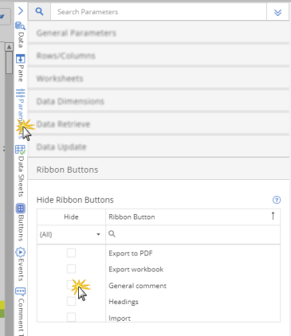Expand the Rows/Columns section
The width and height of the screenshot is (291, 336).
[x=159, y=56]
